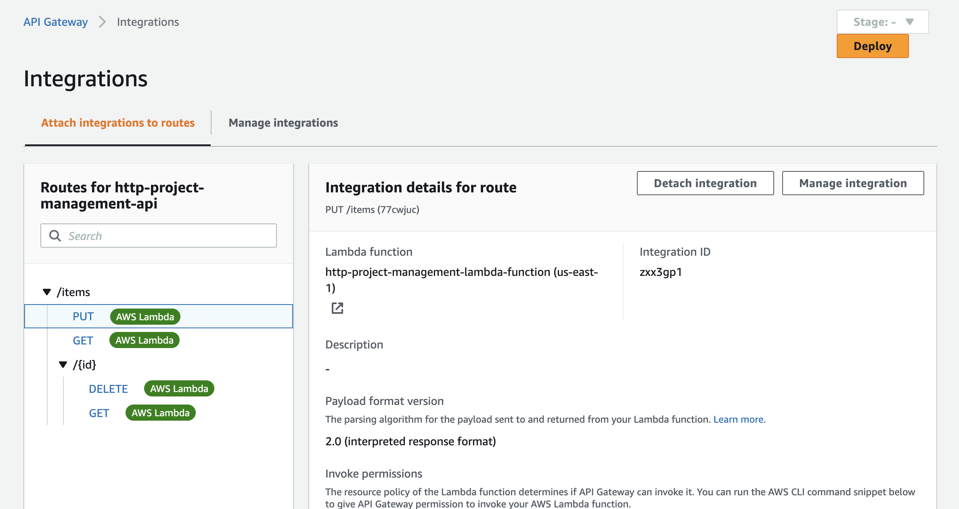The image size is (959, 509).
Task: Click breadcrumb chevron separator
Action: (x=102, y=22)
